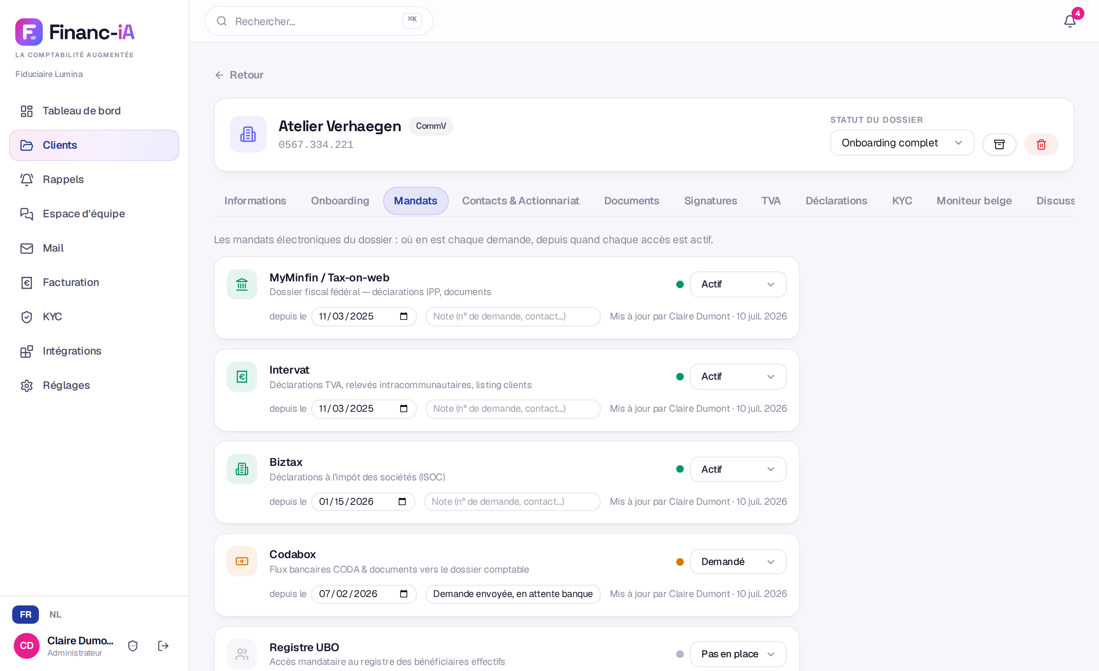Image resolution: width=1099 pixels, height=671 pixels.
Task: Click the Registre UBO people icon
Action: click(242, 654)
